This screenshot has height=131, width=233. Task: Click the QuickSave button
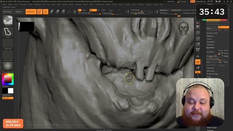tap(171, 1)
